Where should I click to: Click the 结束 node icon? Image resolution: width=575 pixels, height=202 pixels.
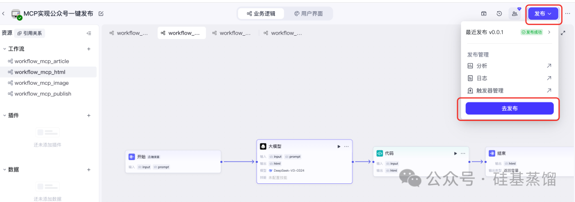point(492,153)
